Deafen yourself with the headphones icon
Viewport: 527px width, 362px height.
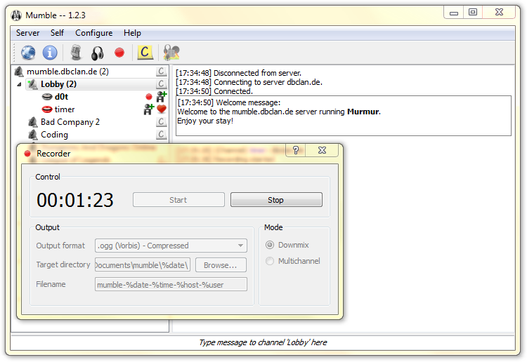pos(98,53)
